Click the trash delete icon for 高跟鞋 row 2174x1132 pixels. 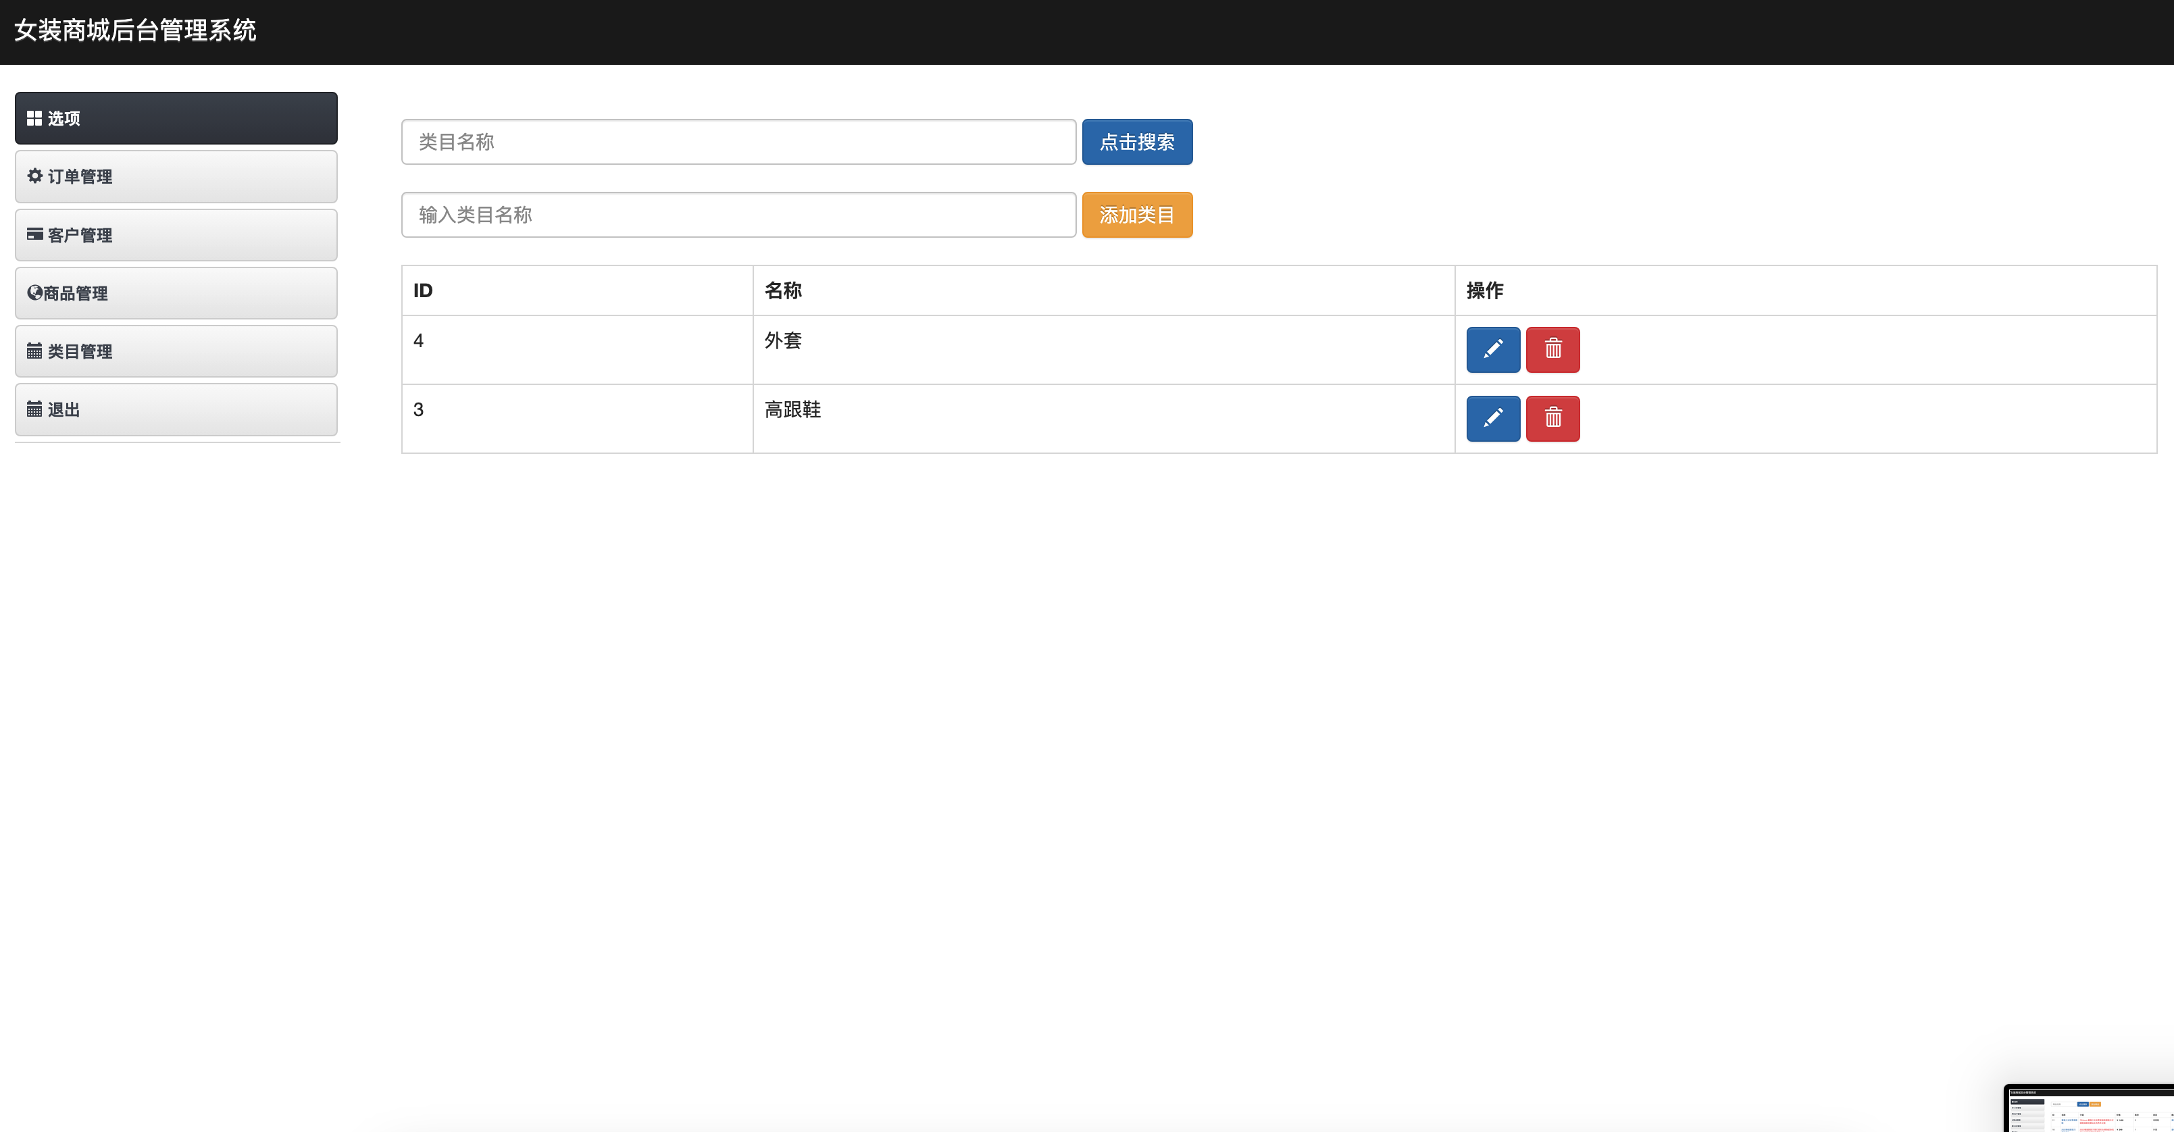point(1552,418)
